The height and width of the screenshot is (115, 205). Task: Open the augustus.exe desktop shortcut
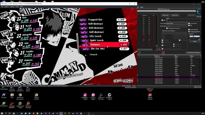pyautogui.click(x=20, y=105)
